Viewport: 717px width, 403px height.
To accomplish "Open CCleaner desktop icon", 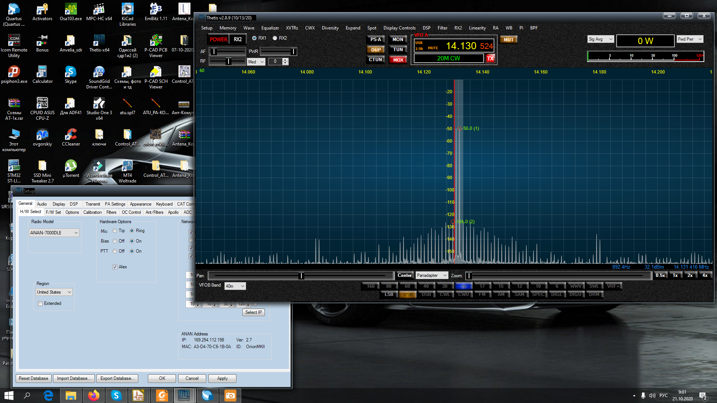I will point(71,137).
